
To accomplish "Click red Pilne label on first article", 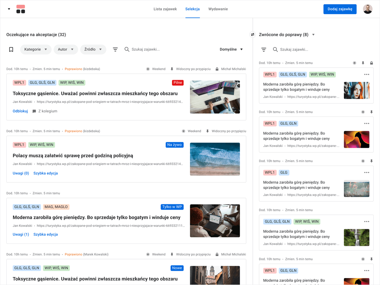I will tap(178, 83).
